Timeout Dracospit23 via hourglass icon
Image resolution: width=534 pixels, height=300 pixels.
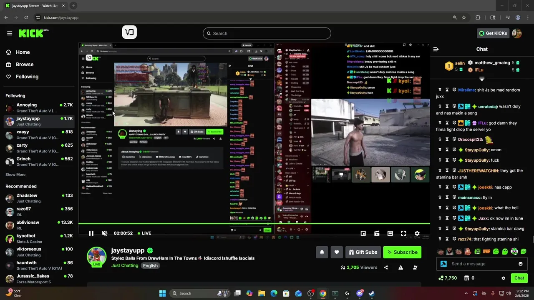[447, 139]
